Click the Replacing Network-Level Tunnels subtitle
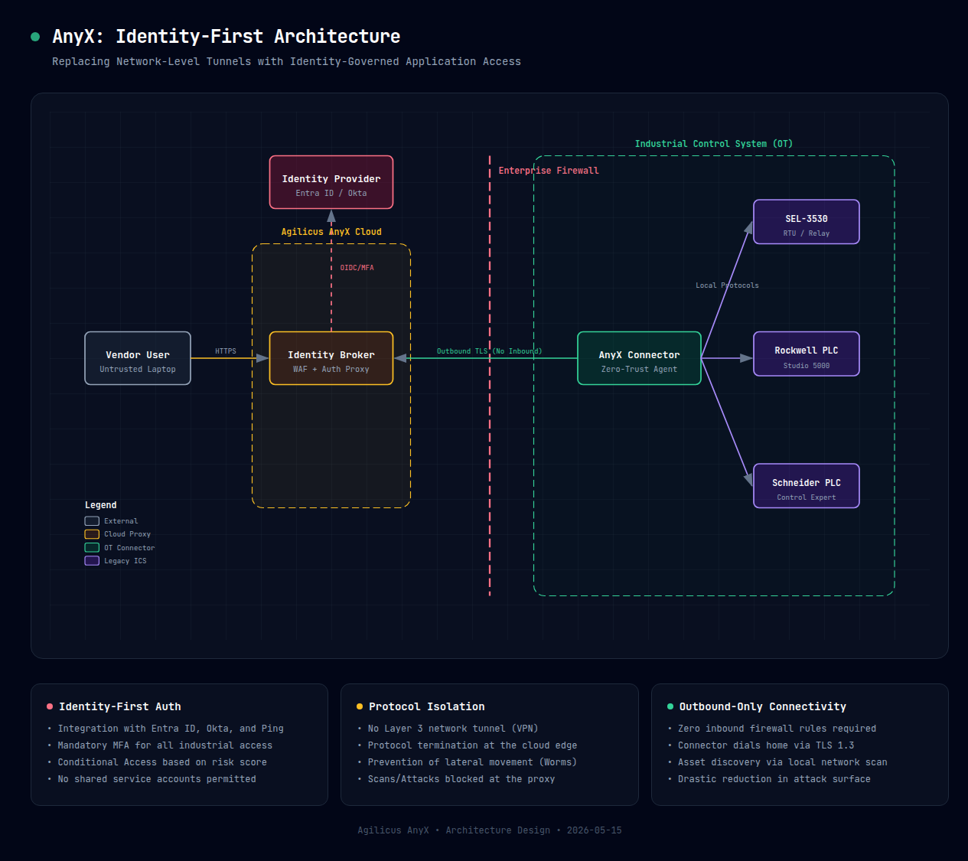 (286, 61)
